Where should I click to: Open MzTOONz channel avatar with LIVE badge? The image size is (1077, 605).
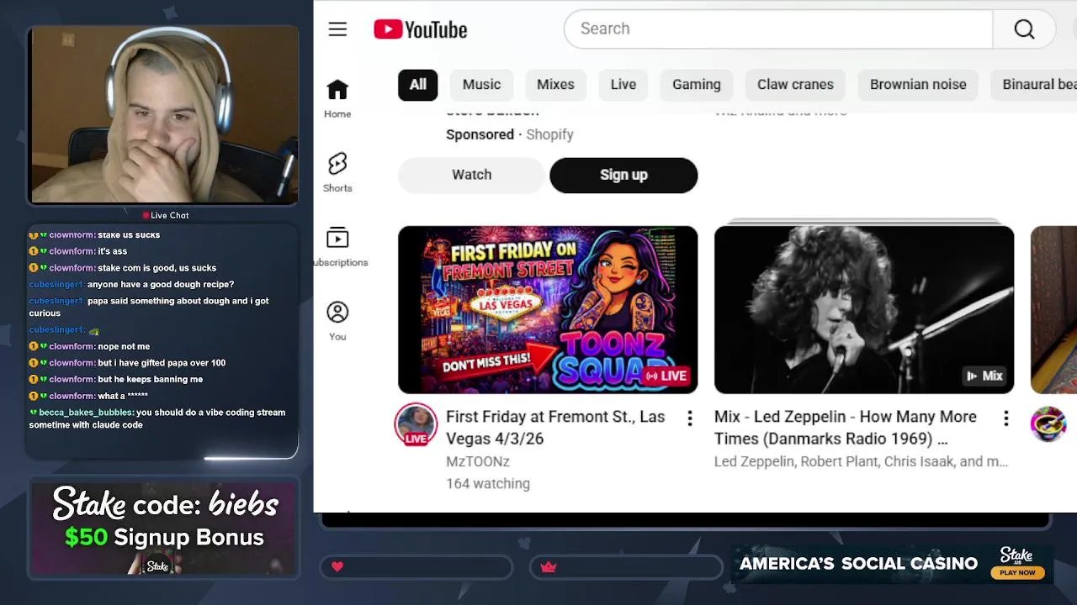coord(416,425)
